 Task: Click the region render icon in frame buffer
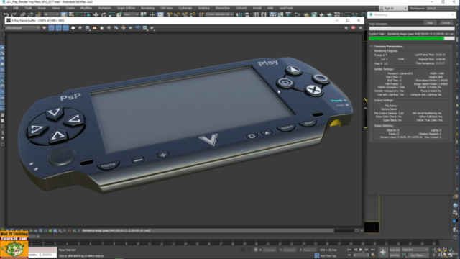click(131, 28)
